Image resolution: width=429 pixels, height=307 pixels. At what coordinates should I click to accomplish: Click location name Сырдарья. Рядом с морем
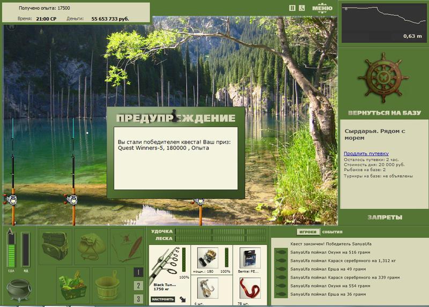pyautogui.click(x=374, y=134)
